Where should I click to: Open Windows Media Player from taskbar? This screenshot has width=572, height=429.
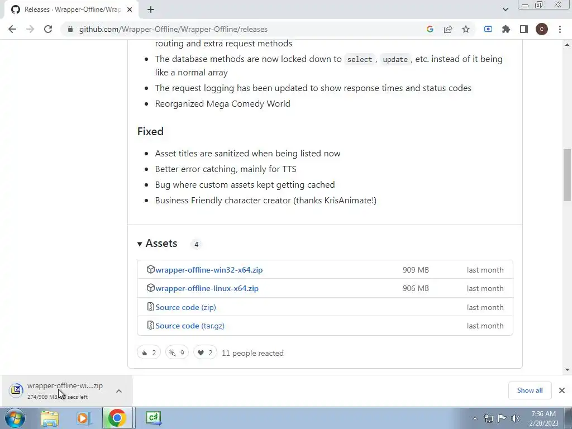pyautogui.click(x=83, y=418)
